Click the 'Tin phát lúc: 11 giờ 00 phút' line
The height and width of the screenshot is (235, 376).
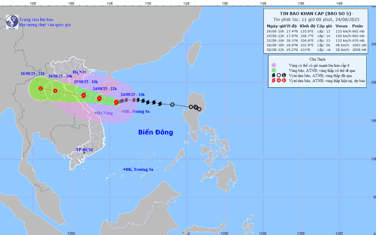click(316, 20)
